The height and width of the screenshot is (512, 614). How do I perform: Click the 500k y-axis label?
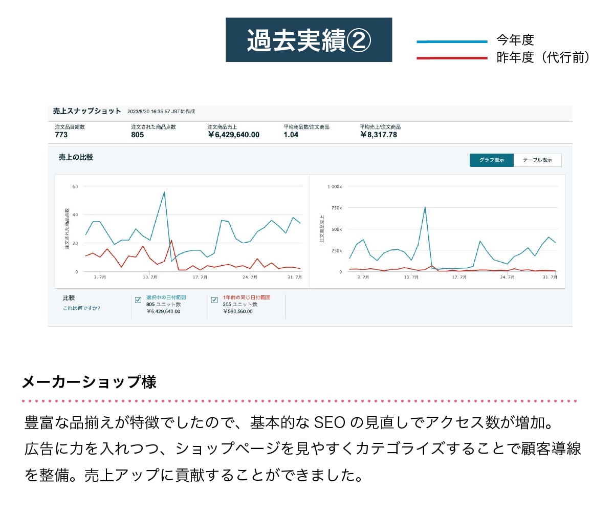336,229
